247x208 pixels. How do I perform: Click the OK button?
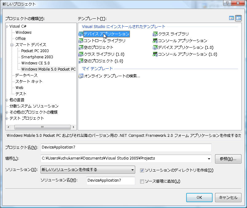point(199,198)
